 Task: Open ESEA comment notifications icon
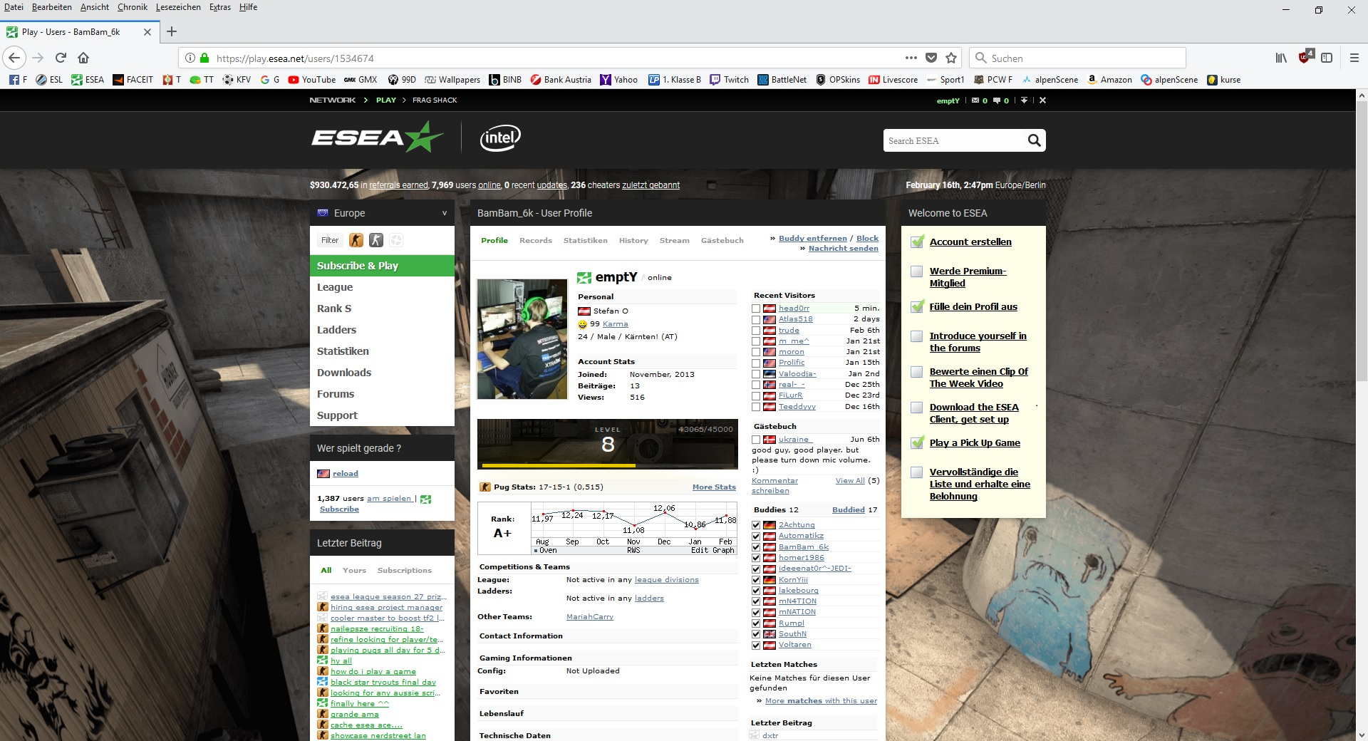coord(997,100)
